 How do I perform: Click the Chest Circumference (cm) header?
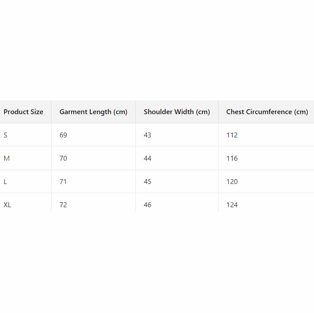tap(267, 112)
